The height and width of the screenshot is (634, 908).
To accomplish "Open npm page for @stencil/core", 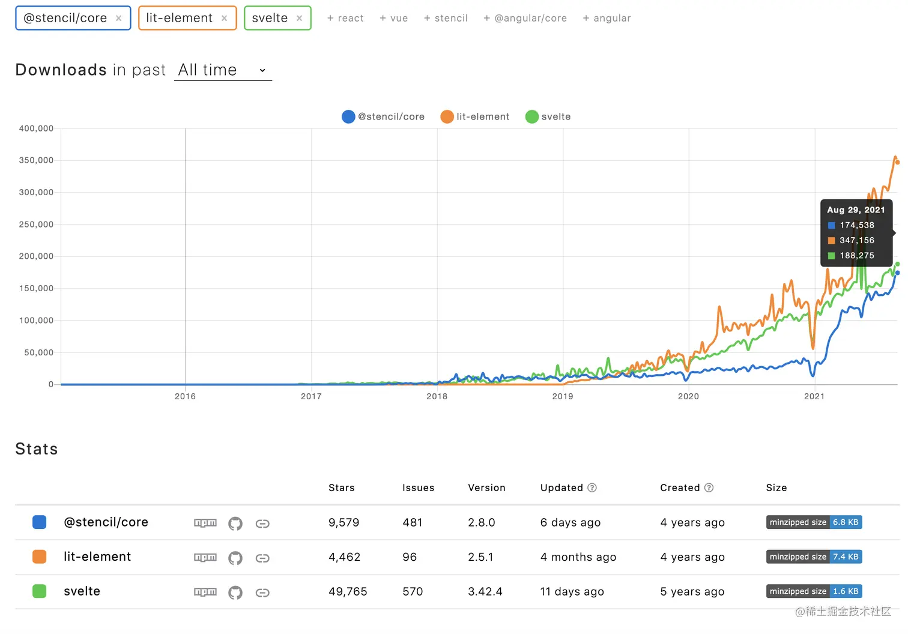I will (205, 523).
